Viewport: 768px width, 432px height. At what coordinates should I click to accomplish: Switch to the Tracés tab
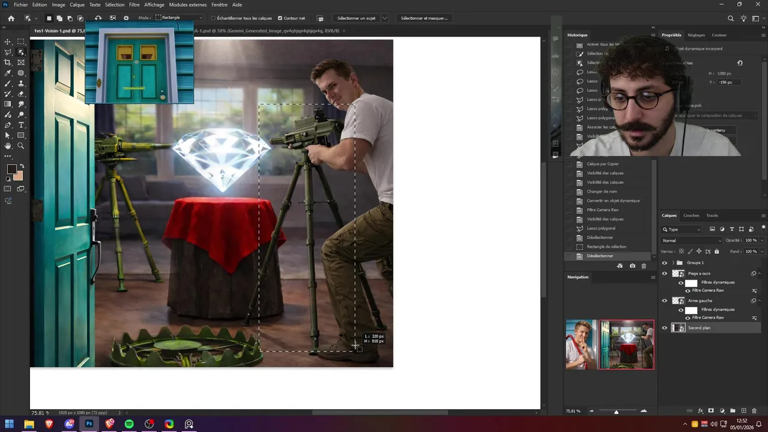coord(712,215)
